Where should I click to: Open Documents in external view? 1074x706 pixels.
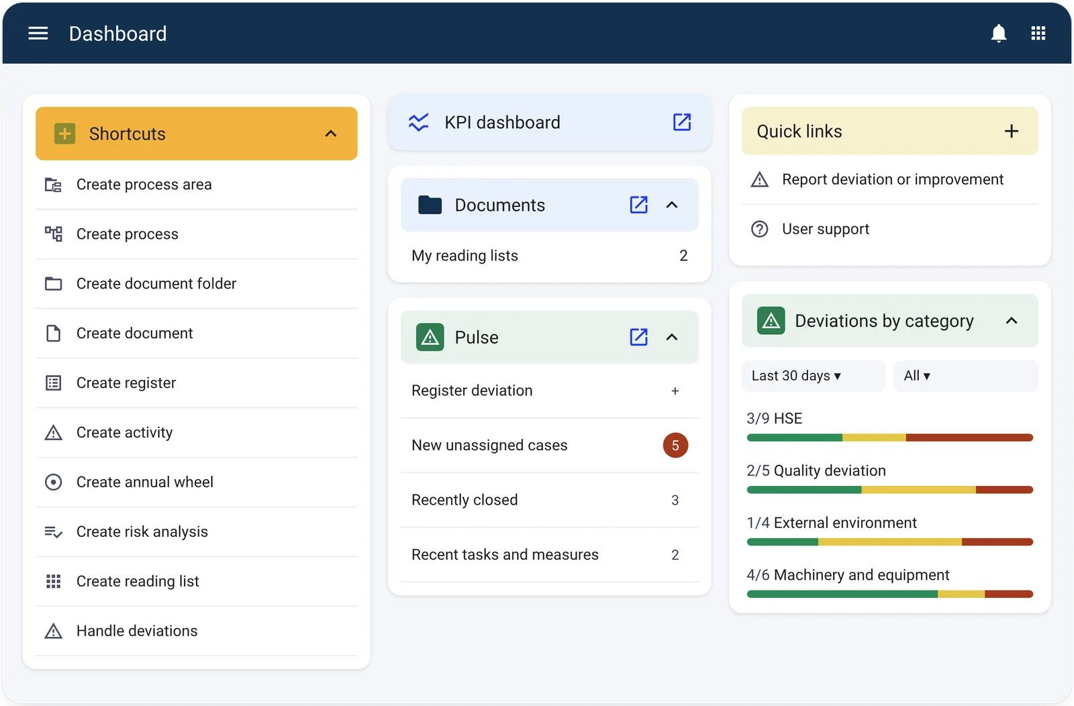(x=639, y=205)
